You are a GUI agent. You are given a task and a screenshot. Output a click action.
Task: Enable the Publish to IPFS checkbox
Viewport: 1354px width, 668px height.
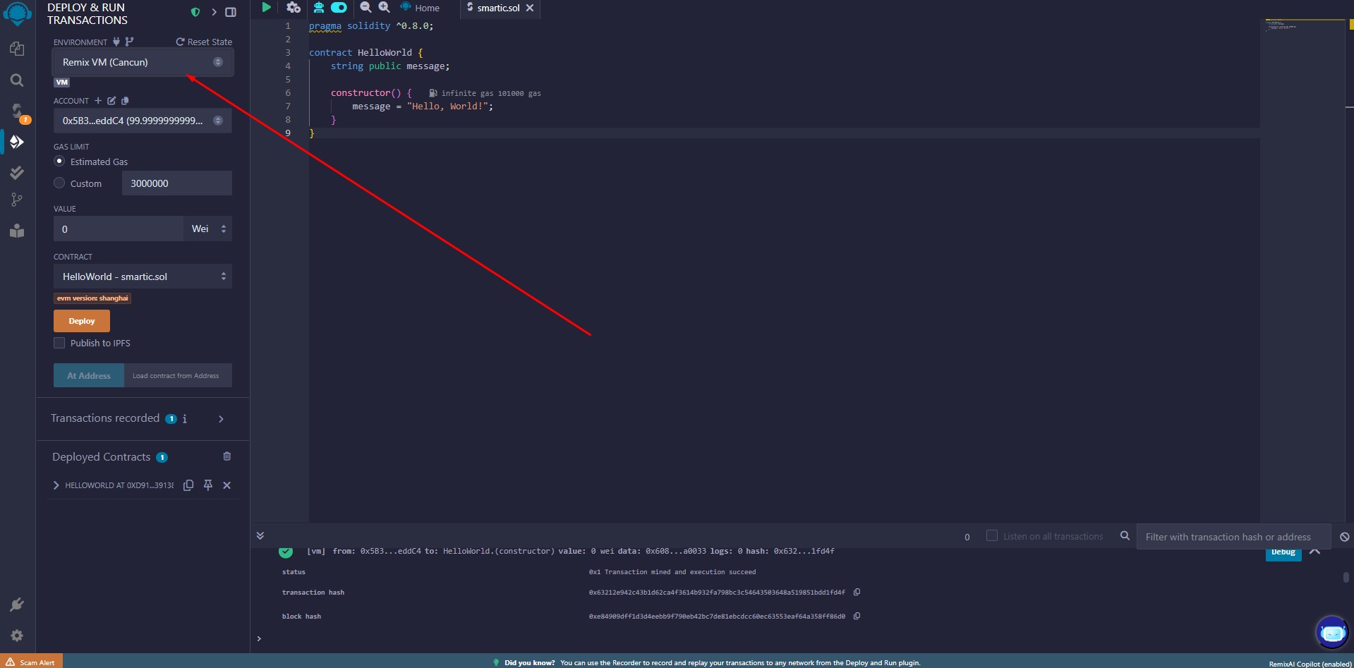tap(60, 344)
